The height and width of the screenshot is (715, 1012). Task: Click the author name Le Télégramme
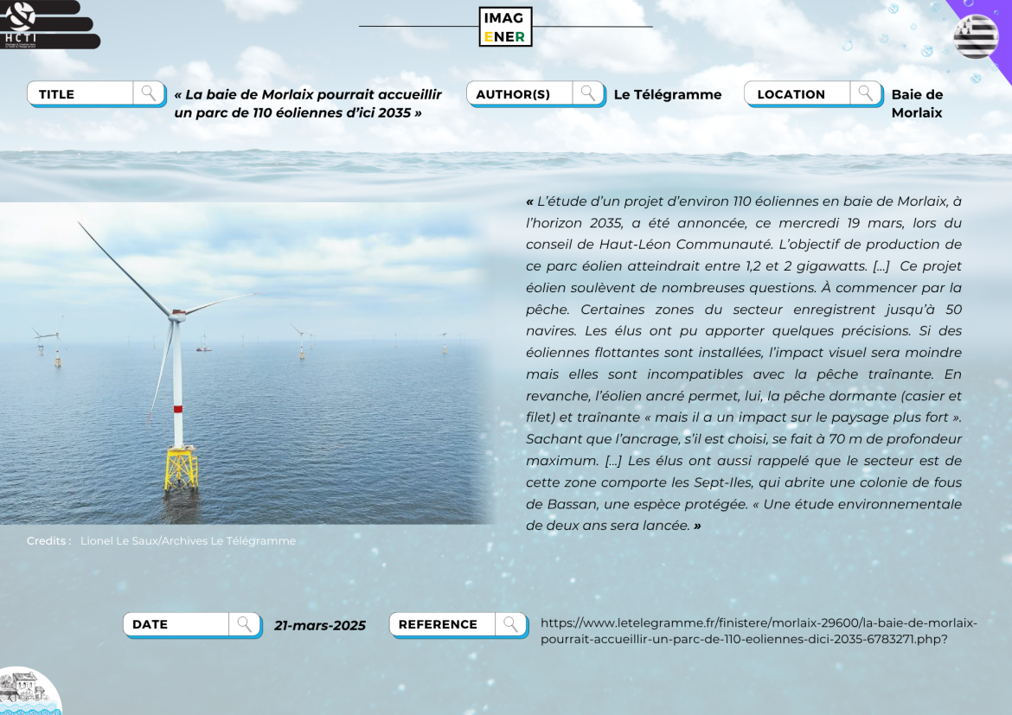(x=668, y=94)
